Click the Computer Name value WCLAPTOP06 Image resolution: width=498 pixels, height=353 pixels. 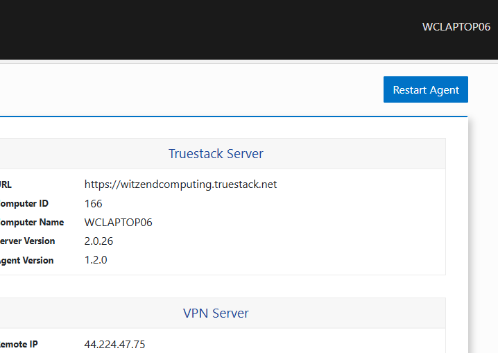coord(118,222)
